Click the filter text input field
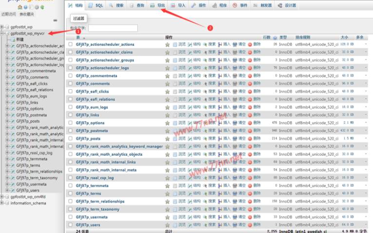 coord(106,28)
